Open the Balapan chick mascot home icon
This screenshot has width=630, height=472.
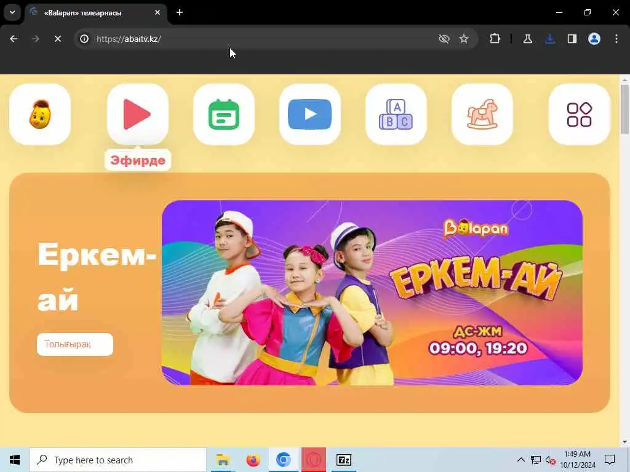[x=40, y=114]
